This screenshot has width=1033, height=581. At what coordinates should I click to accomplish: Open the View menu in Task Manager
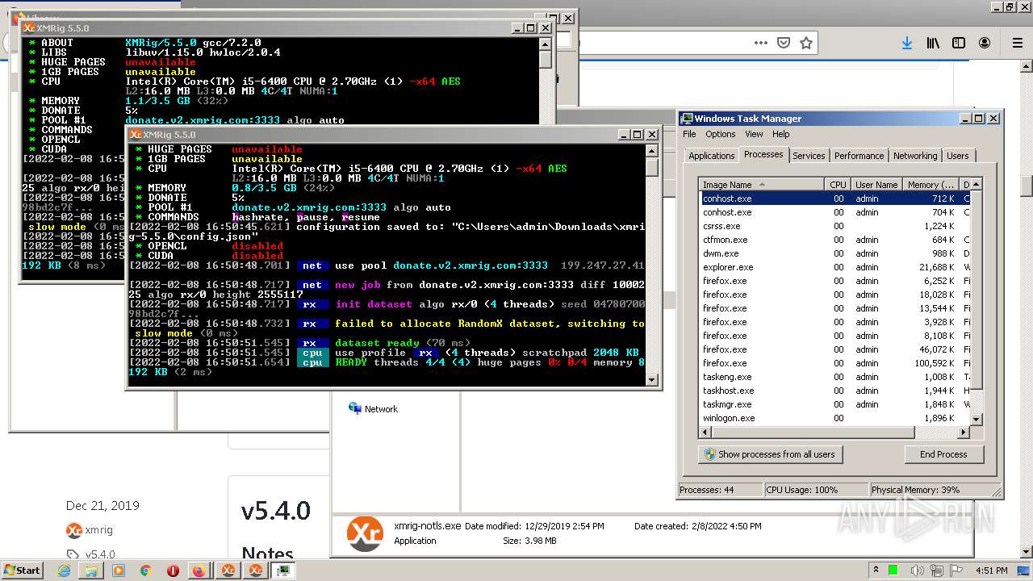tap(754, 134)
